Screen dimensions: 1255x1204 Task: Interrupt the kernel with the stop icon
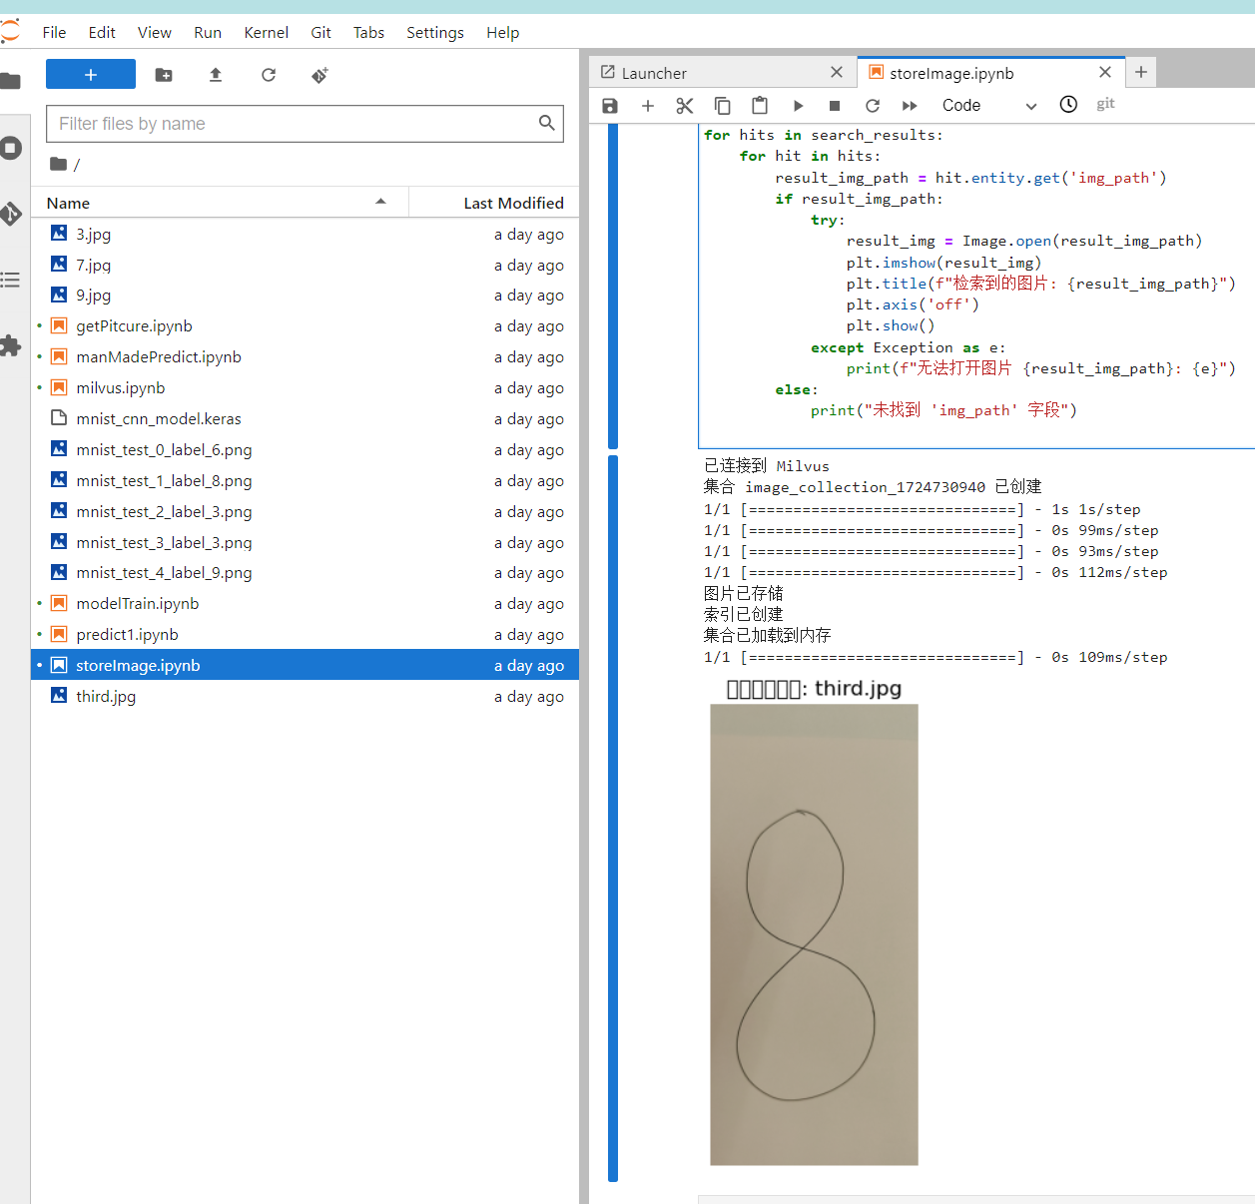835,106
